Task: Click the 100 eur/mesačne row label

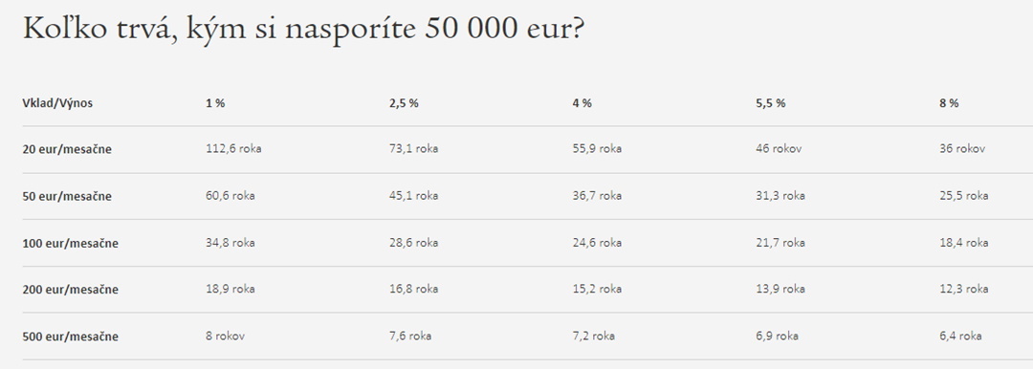Action: pos(71,243)
